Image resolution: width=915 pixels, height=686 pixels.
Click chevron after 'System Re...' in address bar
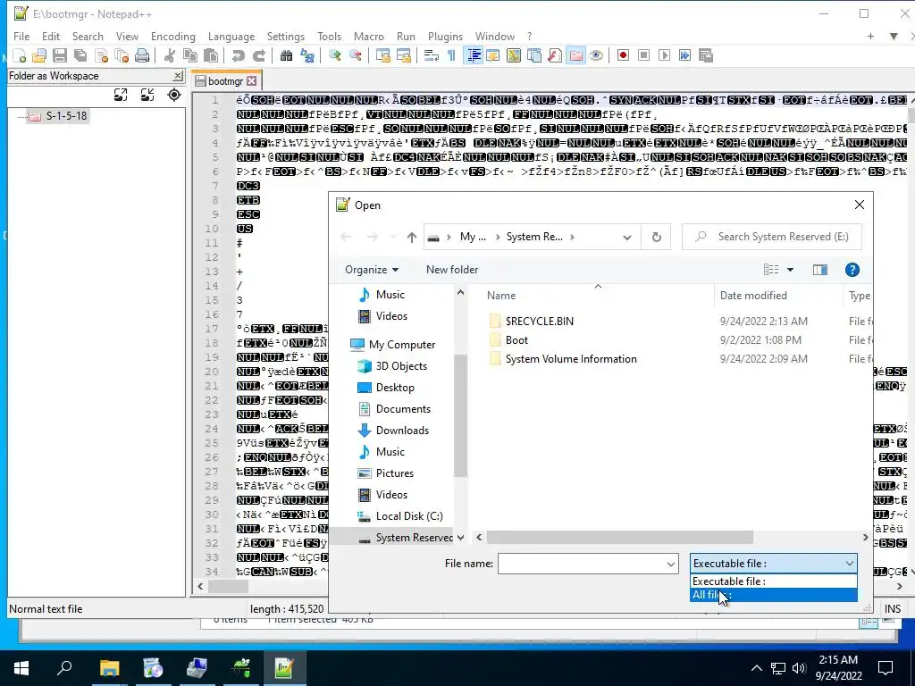tap(572, 237)
